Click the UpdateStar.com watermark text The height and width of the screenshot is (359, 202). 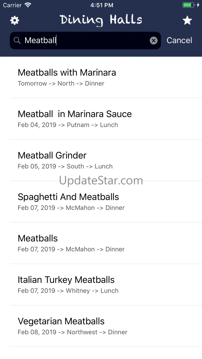pyautogui.click(x=101, y=180)
